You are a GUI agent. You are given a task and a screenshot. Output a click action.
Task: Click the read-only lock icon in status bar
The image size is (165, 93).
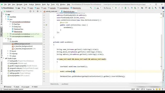tap(154, 89)
